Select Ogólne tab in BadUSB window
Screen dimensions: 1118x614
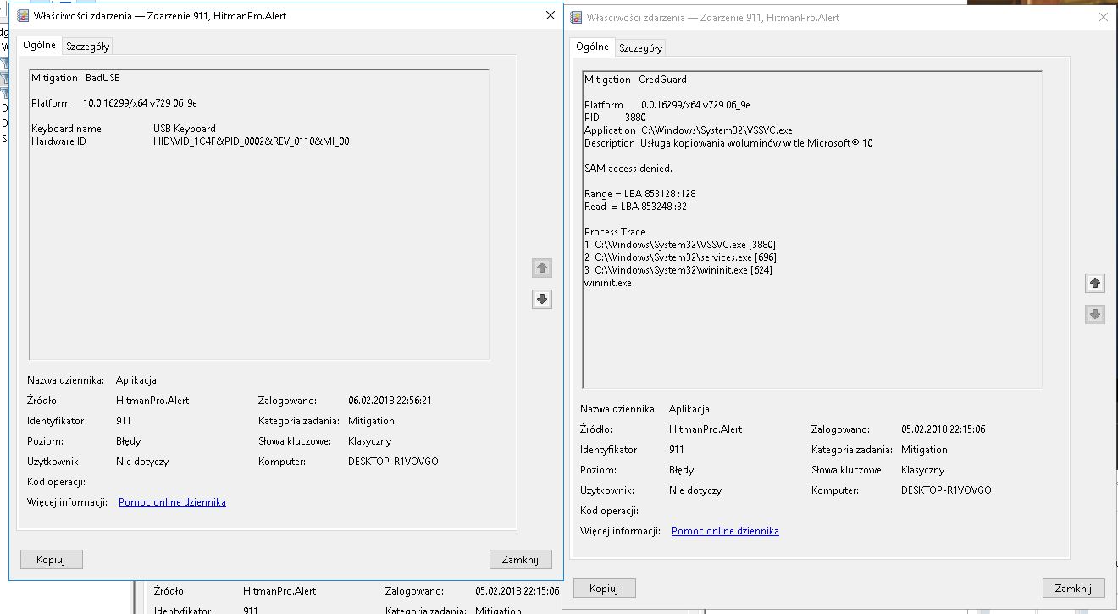tap(39, 45)
